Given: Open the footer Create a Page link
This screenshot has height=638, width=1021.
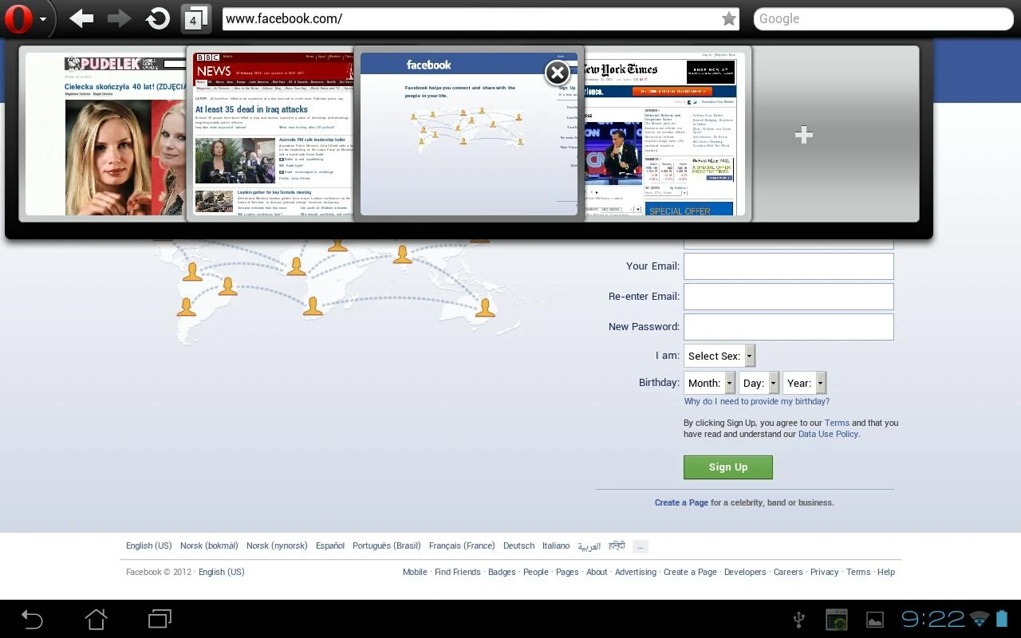Looking at the screenshot, I should (690, 573).
